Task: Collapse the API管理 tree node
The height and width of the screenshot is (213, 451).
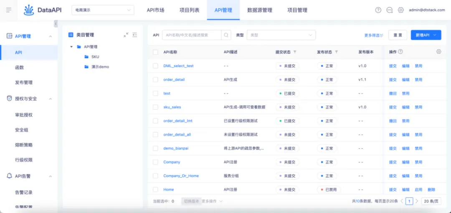Action: (x=72, y=47)
